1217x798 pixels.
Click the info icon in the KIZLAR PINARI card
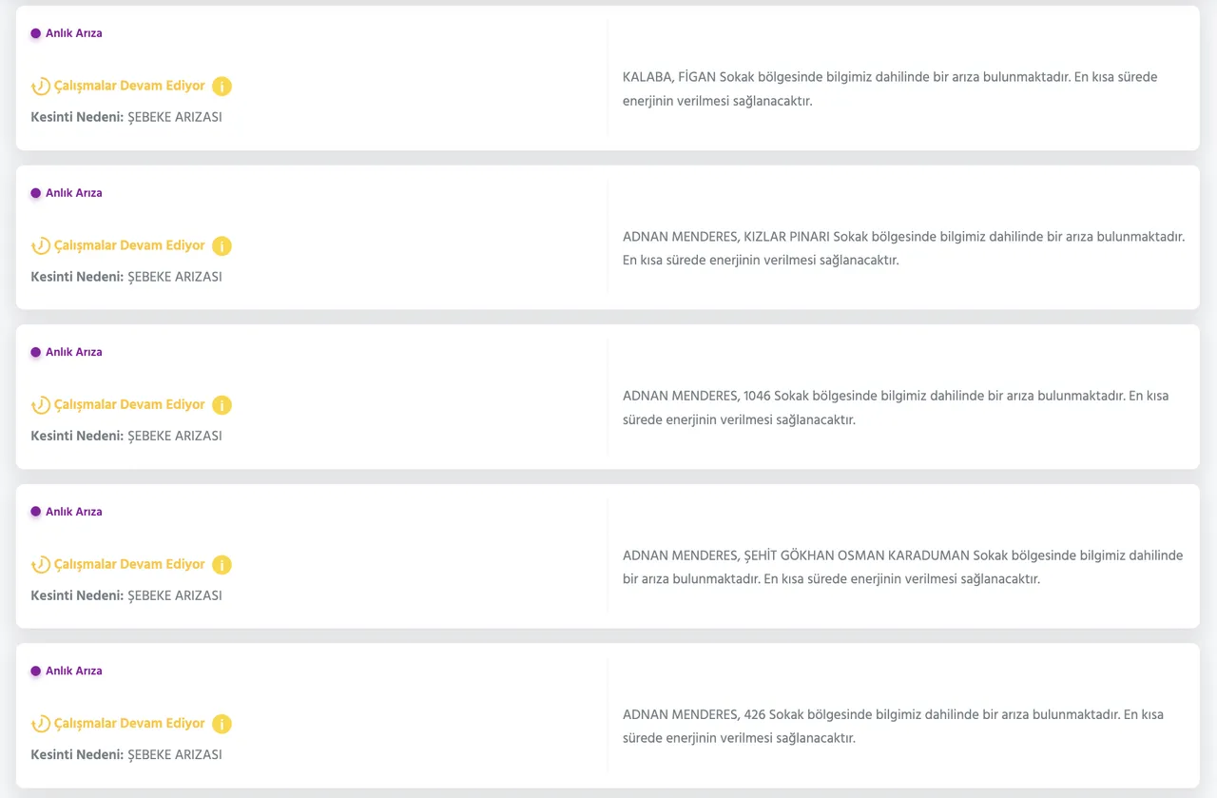(x=222, y=246)
